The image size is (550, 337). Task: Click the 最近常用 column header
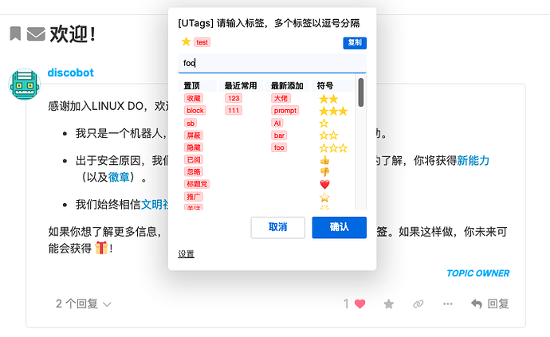(x=241, y=85)
